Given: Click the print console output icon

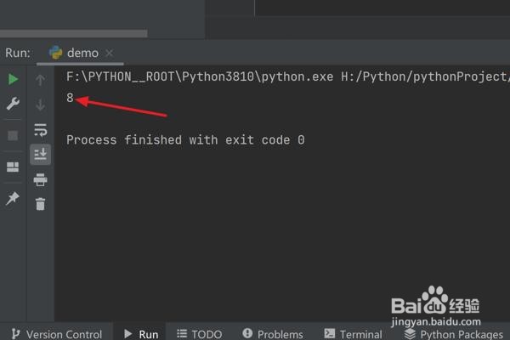Looking at the screenshot, I should [40, 179].
